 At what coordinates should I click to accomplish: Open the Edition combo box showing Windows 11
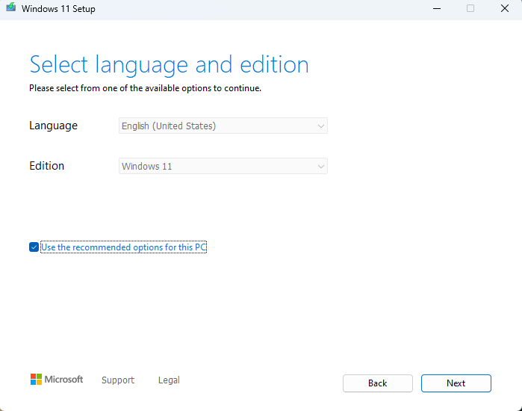(x=223, y=166)
